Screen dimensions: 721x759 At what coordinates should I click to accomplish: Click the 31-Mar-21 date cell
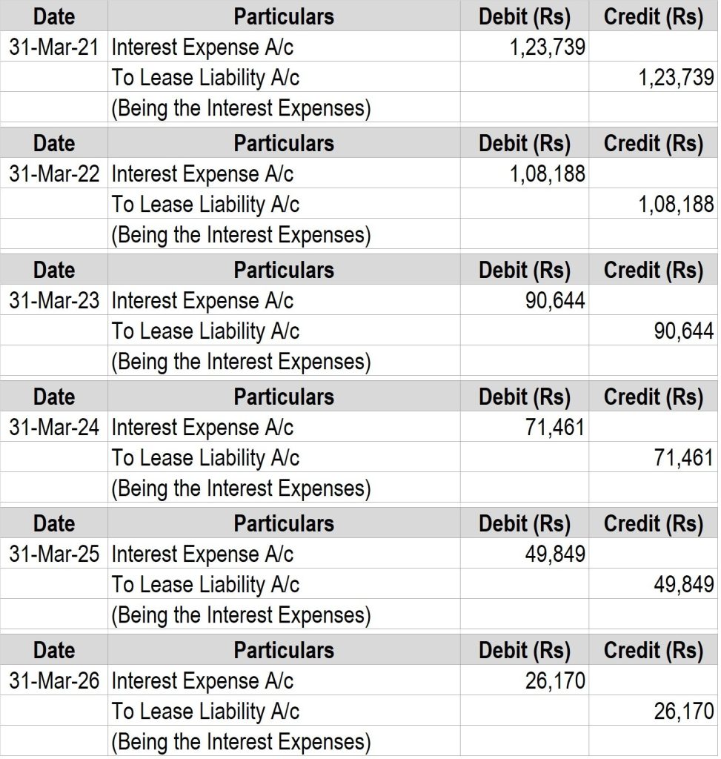[54, 47]
